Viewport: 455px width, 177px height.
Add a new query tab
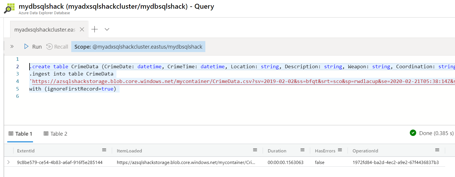point(94,29)
